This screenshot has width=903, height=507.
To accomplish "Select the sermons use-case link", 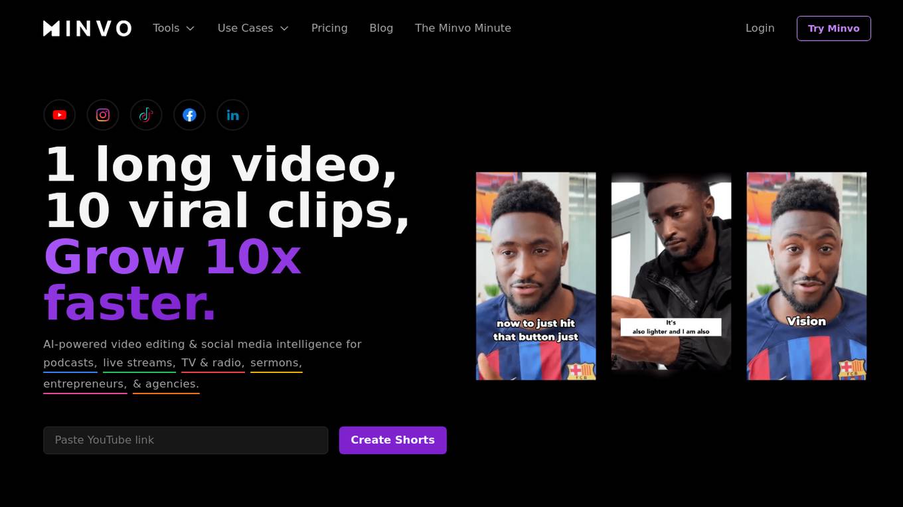I will pyautogui.click(x=276, y=363).
